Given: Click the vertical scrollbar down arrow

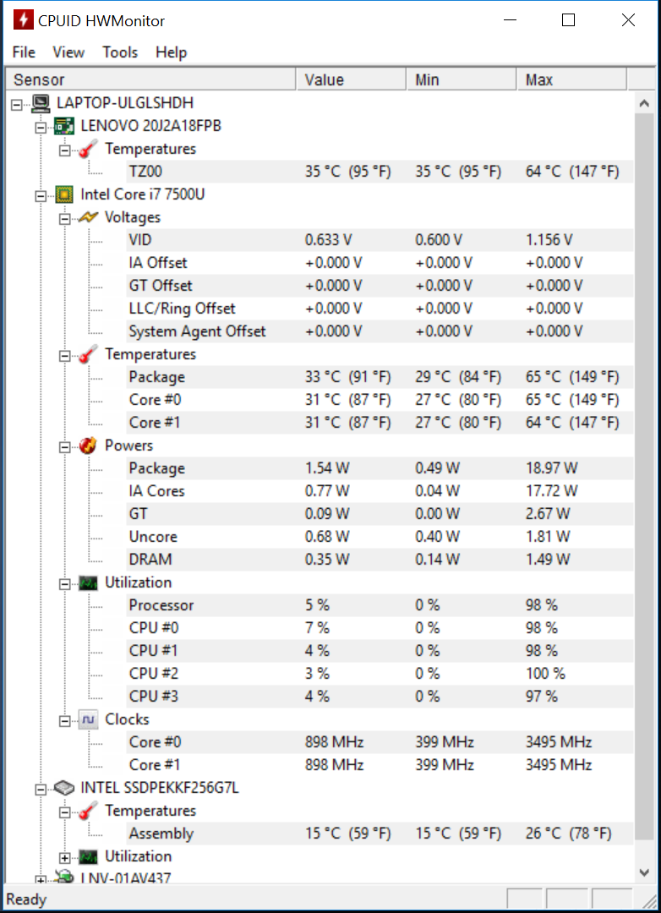Looking at the screenshot, I should [644, 872].
